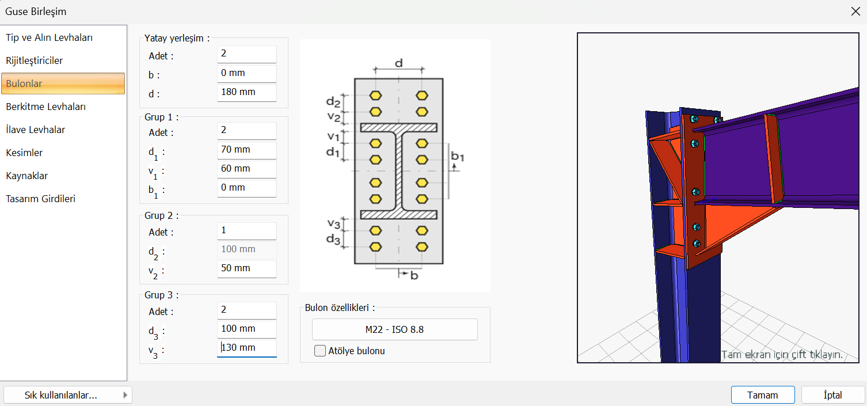Select Tip ve Alın Levhaları tab
Image resolution: width=867 pixels, height=406 pixels.
(50, 37)
